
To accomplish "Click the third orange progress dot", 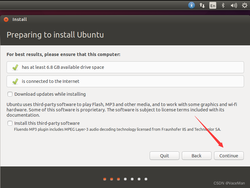I will click(118, 179).
